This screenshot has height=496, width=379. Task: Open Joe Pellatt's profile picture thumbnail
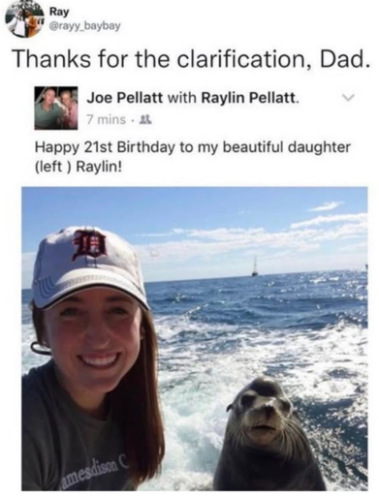pos(56,108)
